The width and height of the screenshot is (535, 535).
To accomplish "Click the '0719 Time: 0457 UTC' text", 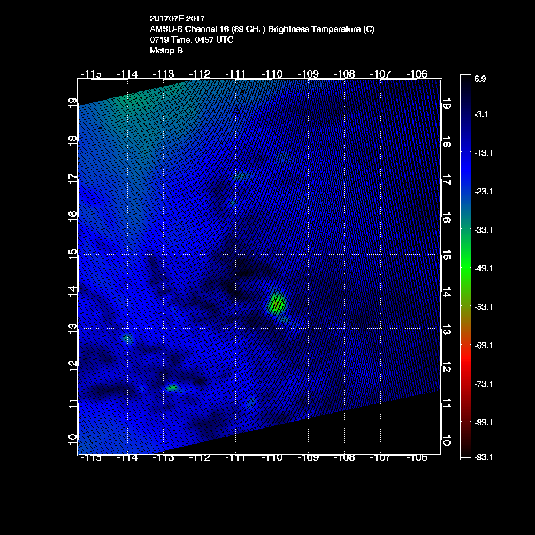I will [192, 40].
